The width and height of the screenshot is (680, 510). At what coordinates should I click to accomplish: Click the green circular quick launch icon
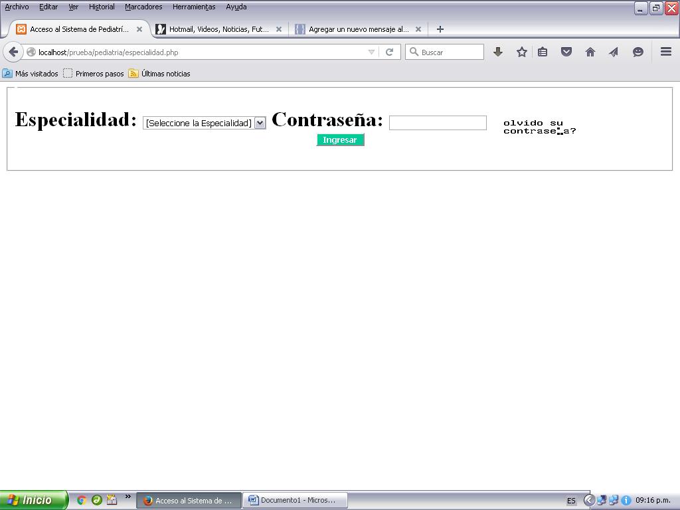pos(97,500)
